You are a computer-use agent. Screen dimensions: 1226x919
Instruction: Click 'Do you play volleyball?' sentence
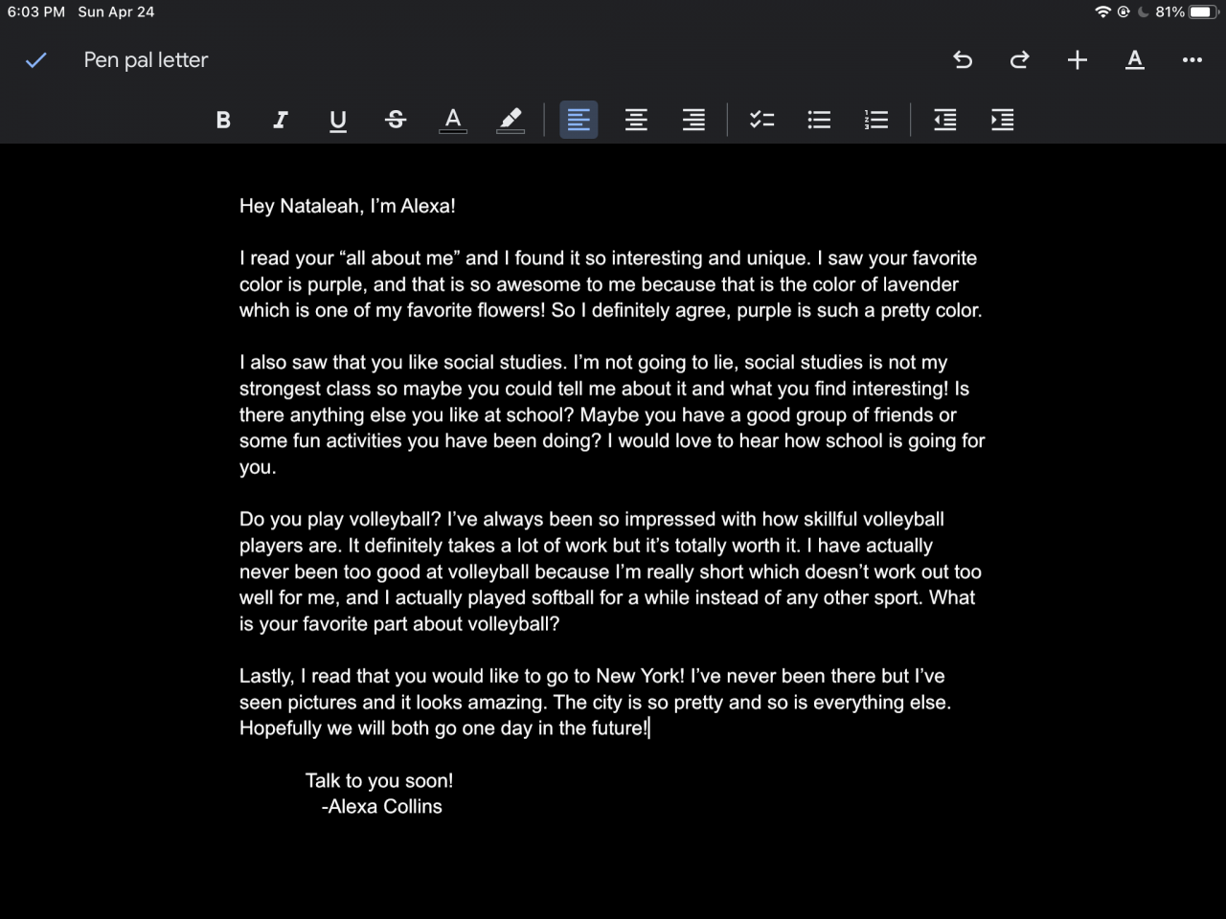[x=340, y=520]
